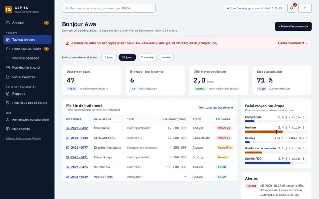This screenshot has width=319, height=199.
Task: Open dossier CR-2026-0425
Action: 77,167
